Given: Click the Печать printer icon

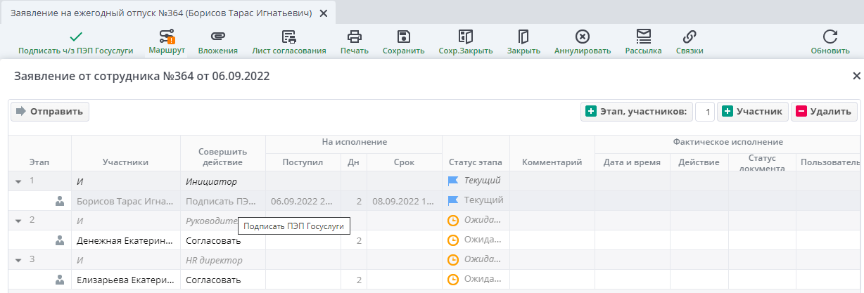Looking at the screenshot, I should click(x=355, y=37).
